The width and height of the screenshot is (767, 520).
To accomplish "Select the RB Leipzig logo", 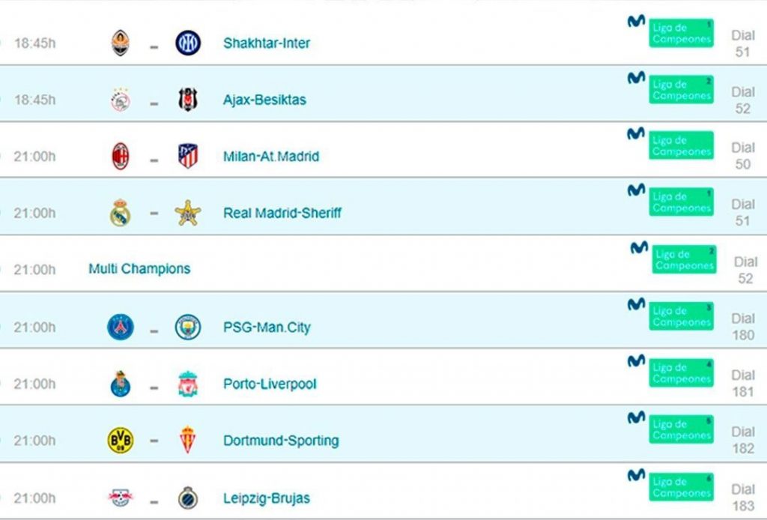I will [121, 498].
